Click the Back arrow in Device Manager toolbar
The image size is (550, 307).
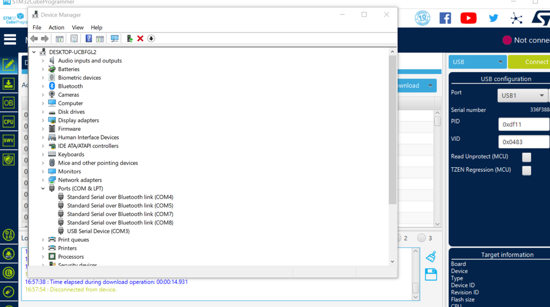(34, 39)
